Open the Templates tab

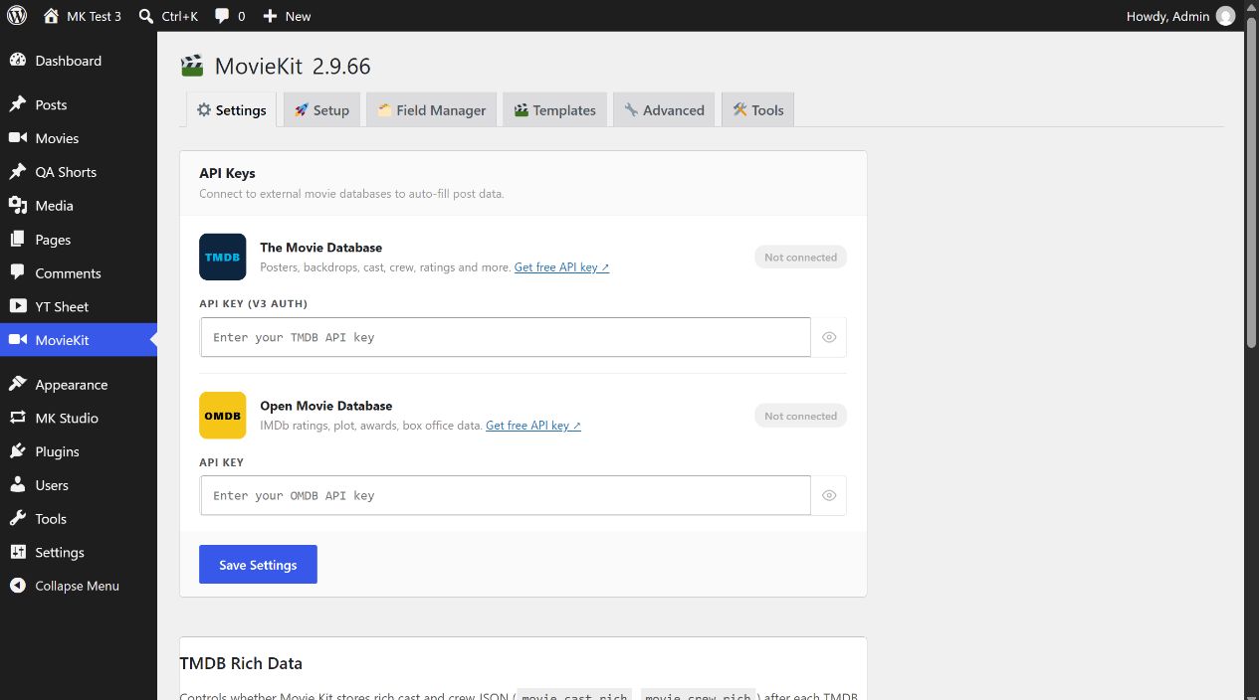coord(554,110)
